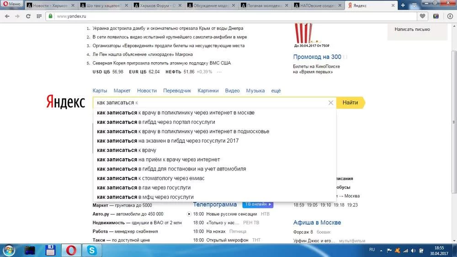Open the Skype icon in the taskbar
Viewport: 457px width, 257px height.
[x=92, y=250]
